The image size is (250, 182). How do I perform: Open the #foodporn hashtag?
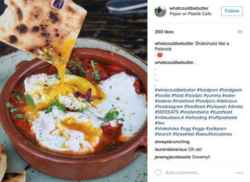point(207,90)
